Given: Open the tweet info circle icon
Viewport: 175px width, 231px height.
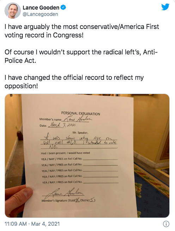Looking at the screenshot, I should tap(166, 224).
